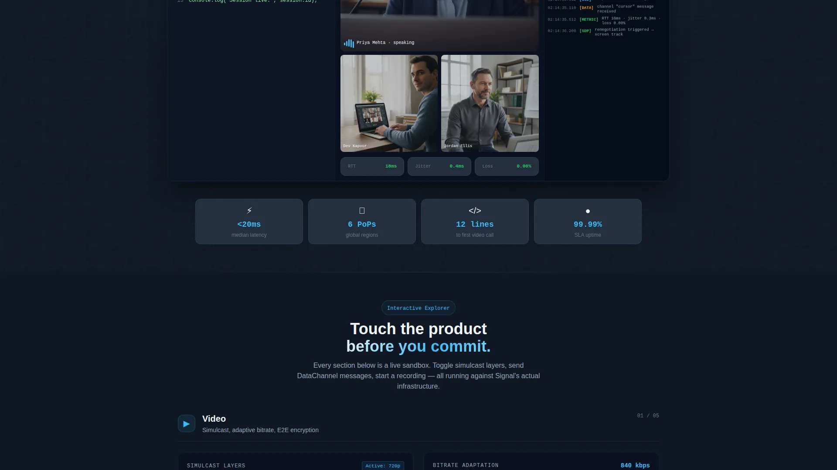Click the 99.99% SLA uptime card
Viewport: 837px width, 470px height.
(588, 222)
